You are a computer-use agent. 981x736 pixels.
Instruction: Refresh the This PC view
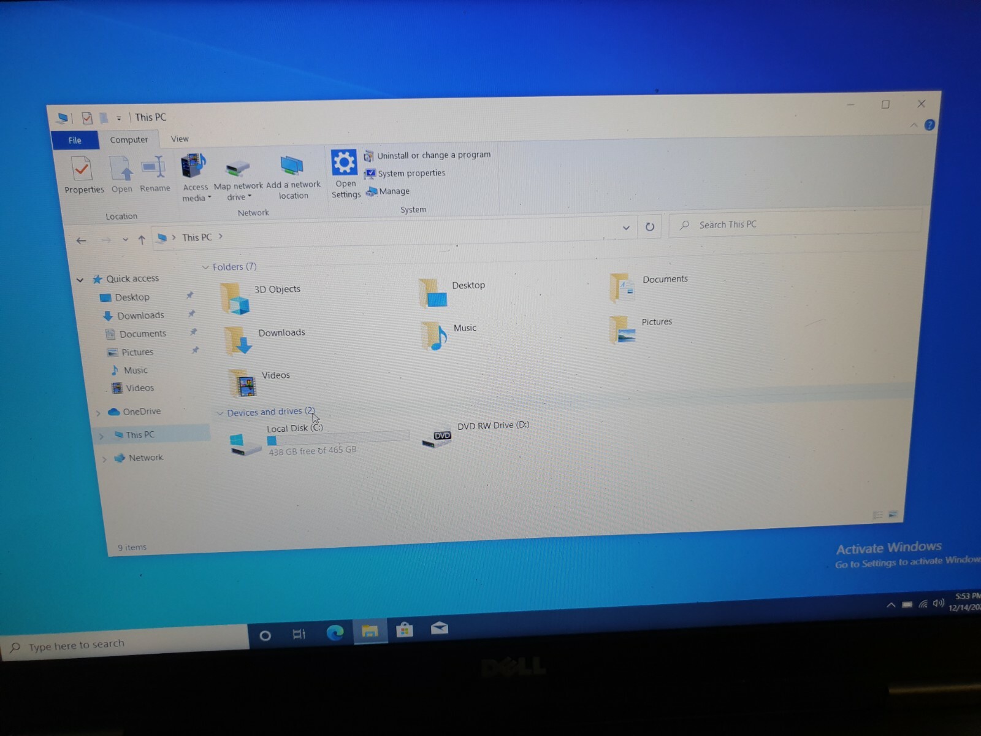[x=650, y=227]
